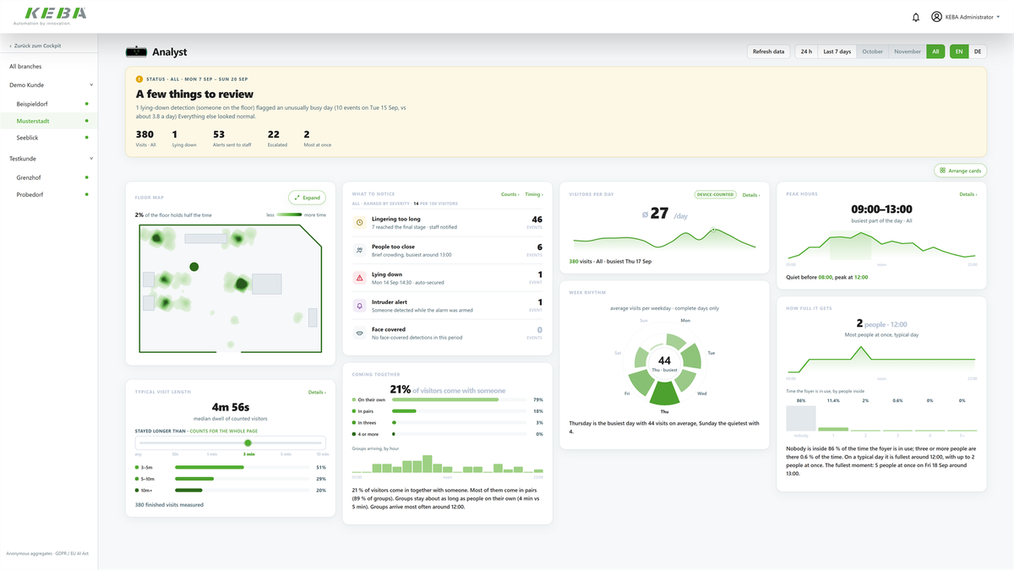Click the Thu segment of week rhythm
This screenshot has height=570, width=1014.
664,394
